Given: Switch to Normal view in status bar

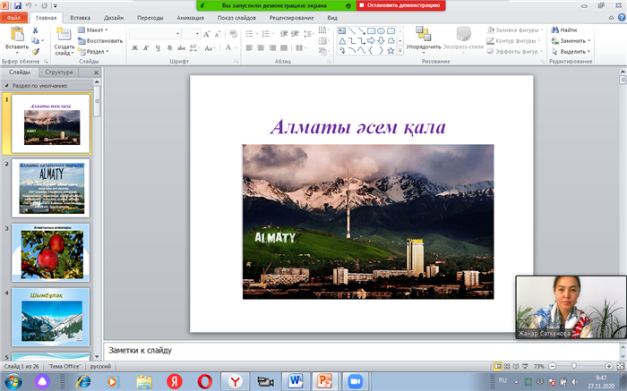Looking at the screenshot, I should tap(497, 367).
